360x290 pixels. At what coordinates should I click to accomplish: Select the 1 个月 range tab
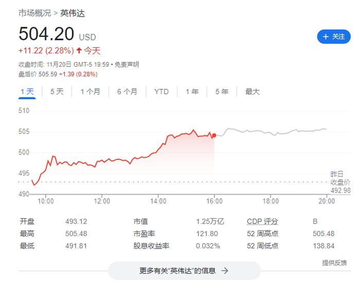pos(90,92)
